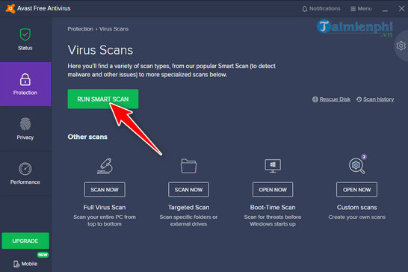Open Custom scans with Open Now
The width and height of the screenshot is (408, 272).
click(356, 190)
